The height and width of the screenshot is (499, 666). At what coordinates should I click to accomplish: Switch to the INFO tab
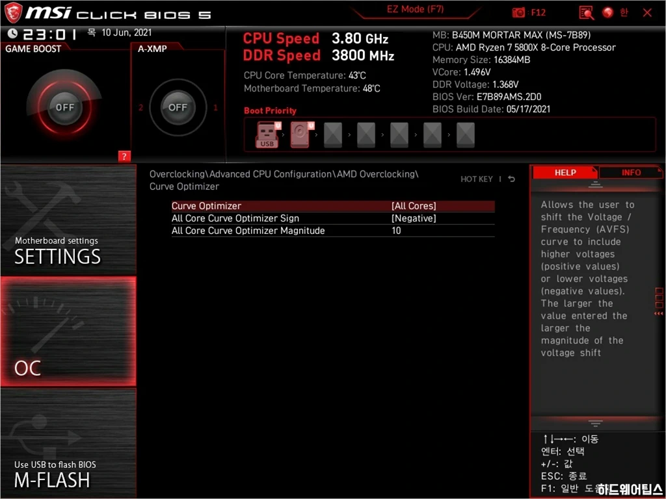(631, 172)
